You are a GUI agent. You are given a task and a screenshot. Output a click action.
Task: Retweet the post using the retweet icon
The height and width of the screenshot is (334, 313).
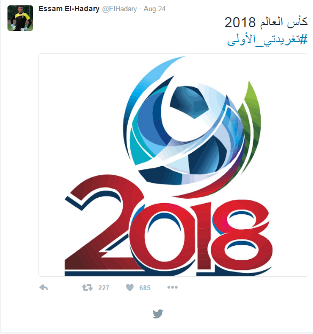(87, 288)
